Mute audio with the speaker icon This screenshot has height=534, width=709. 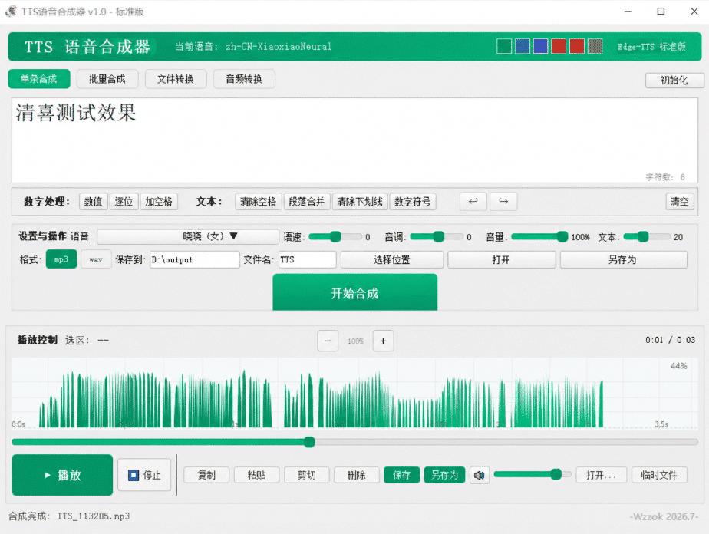click(480, 475)
